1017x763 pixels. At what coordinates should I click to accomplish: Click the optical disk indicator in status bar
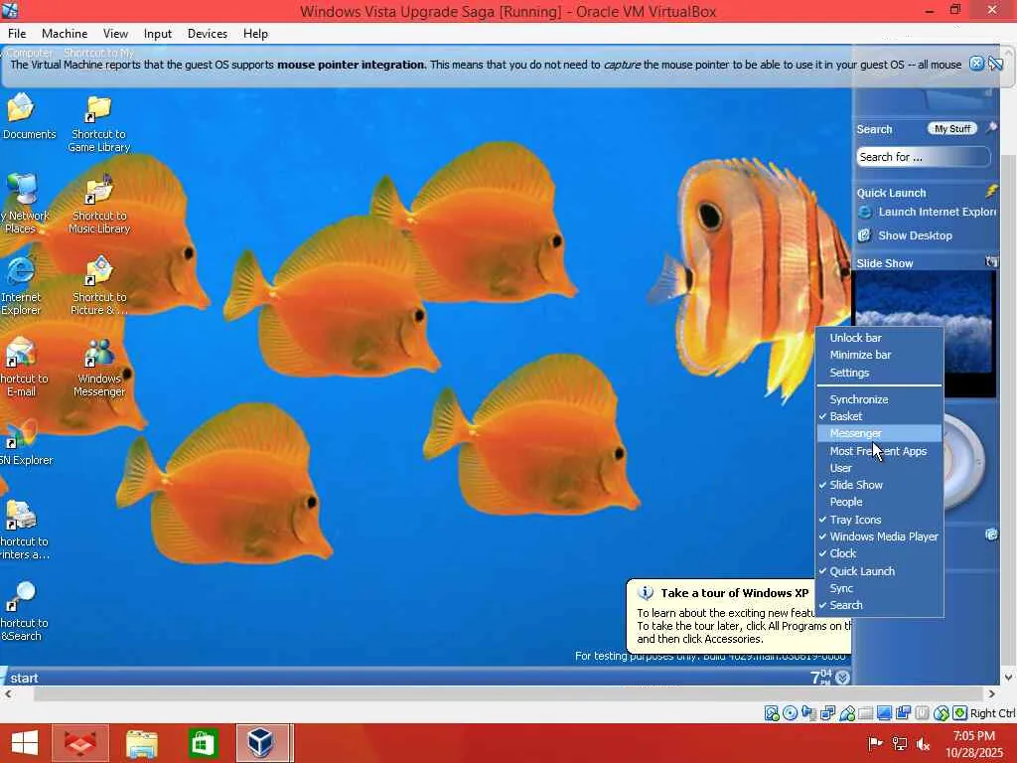pos(790,713)
